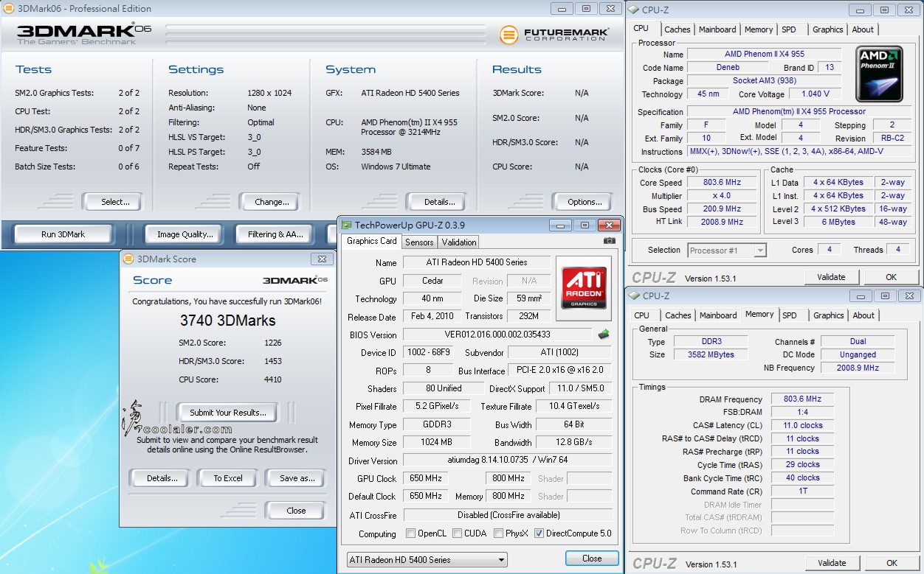Click the Select... button under Tests
Viewport: 924px width, 574px height.
[x=115, y=202]
